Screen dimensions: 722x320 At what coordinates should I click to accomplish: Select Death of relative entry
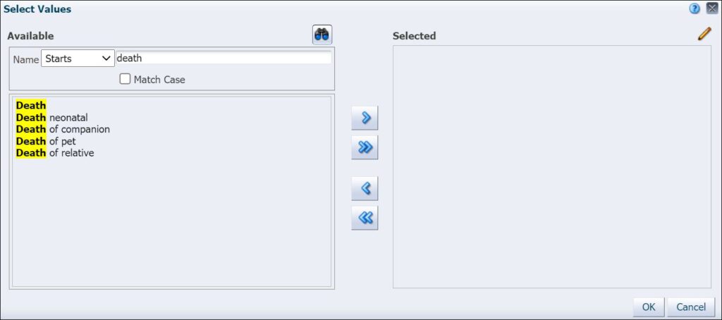pyautogui.click(x=55, y=153)
